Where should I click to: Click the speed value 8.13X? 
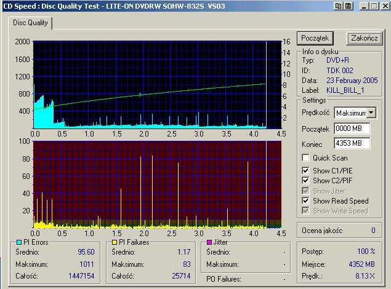point(365,276)
